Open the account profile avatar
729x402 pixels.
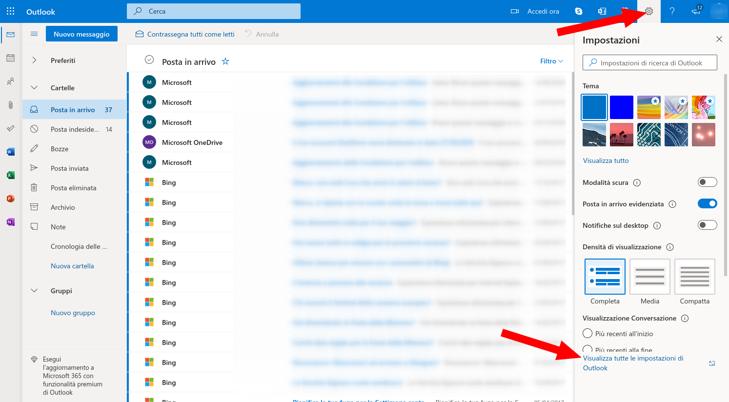coord(719,11)
